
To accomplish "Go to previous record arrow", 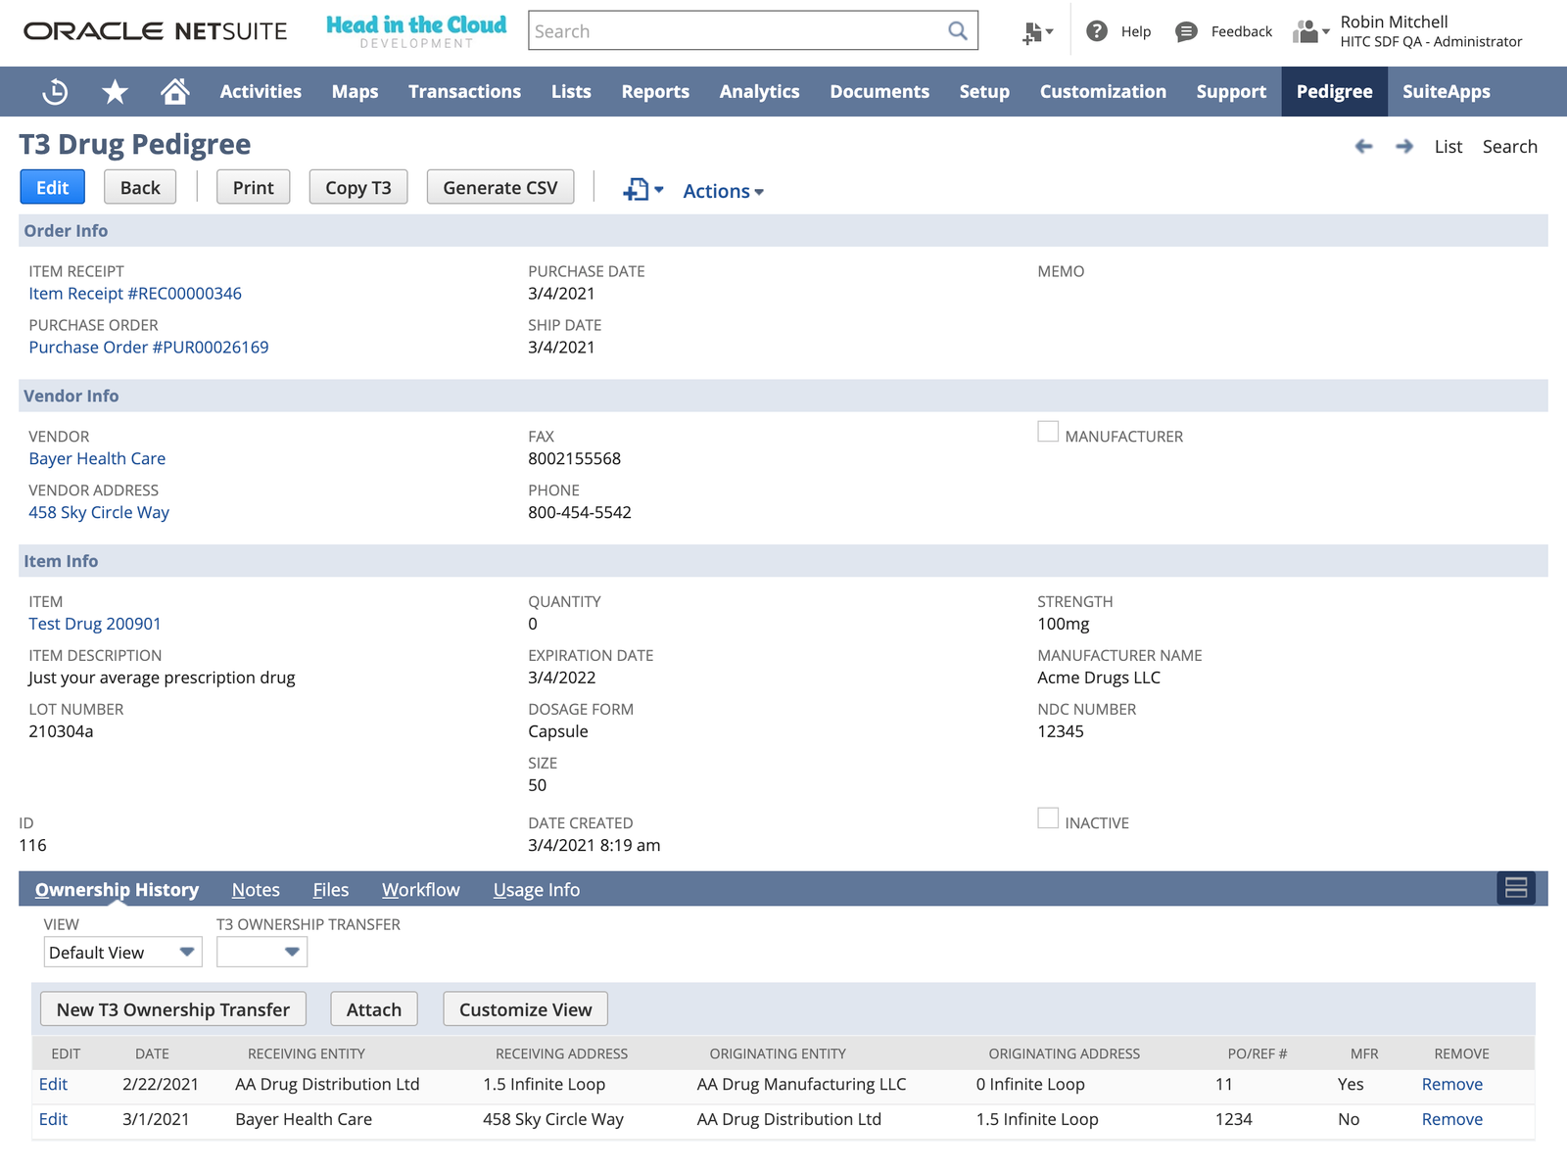I will 1363,146.
